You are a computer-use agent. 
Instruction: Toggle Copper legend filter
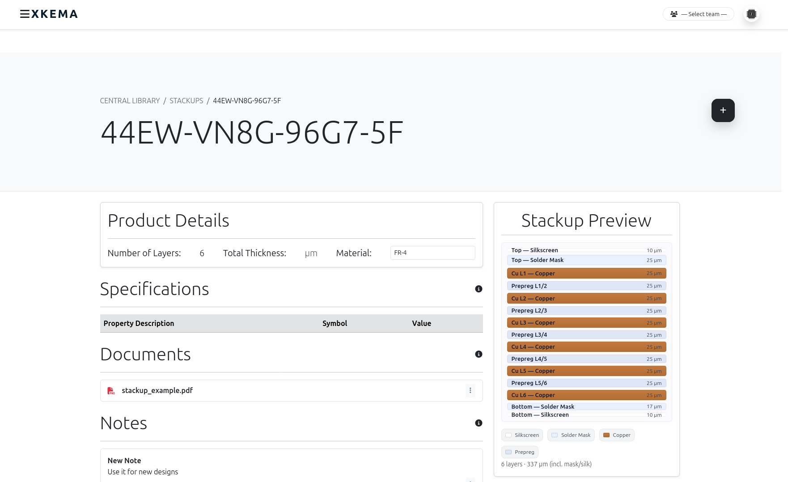tap(617, 435)
